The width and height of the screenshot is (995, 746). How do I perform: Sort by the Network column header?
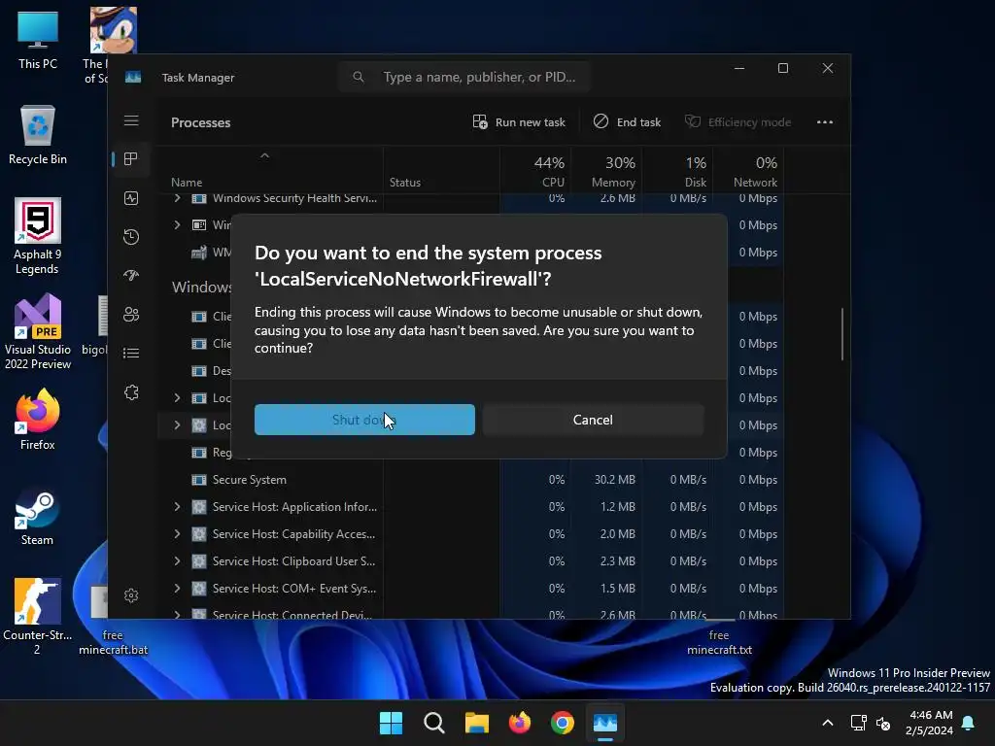[749, 171]
